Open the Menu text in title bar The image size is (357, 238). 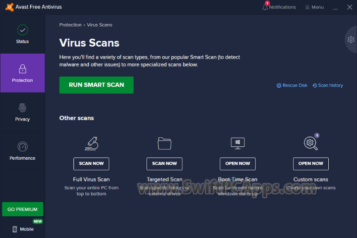point(318,7)
